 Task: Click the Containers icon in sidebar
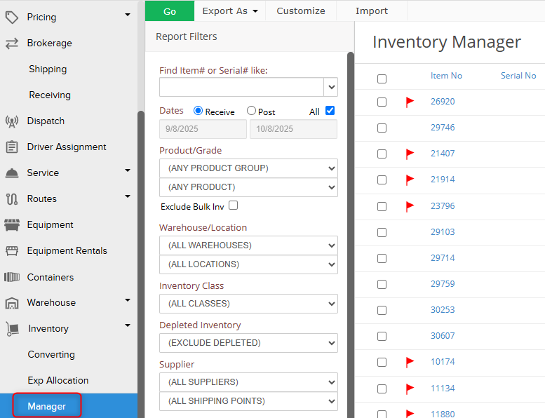click(11, 277)
